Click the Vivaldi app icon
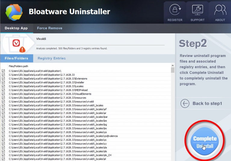231x161 pixels. coord(16,43)
